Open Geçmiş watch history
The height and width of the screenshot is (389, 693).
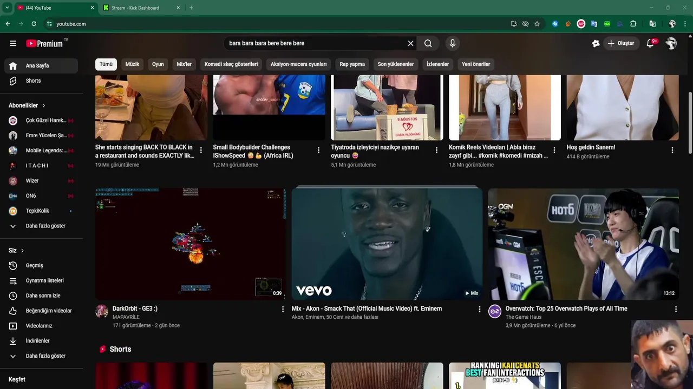point(41,266)
